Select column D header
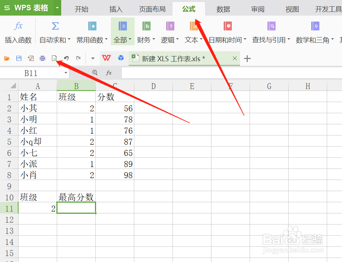The image size is (342, 262). click(153, 86)
